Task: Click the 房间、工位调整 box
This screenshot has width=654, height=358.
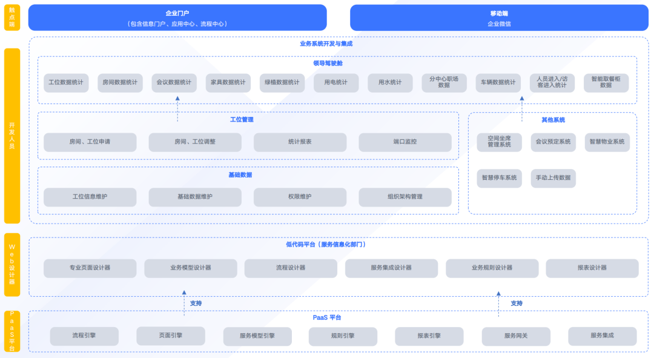Action: tap(195, 142)
